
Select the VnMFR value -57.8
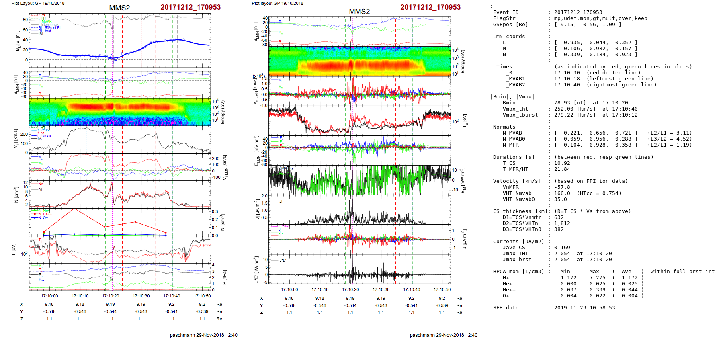pos(562,187)
